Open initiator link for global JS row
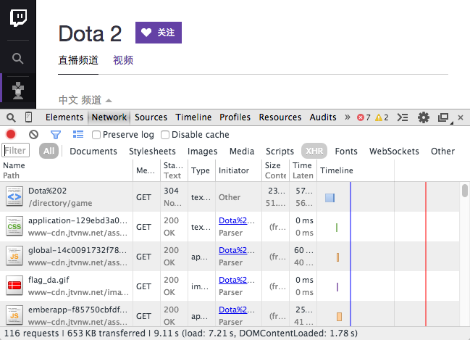 (x=237, y=250)
